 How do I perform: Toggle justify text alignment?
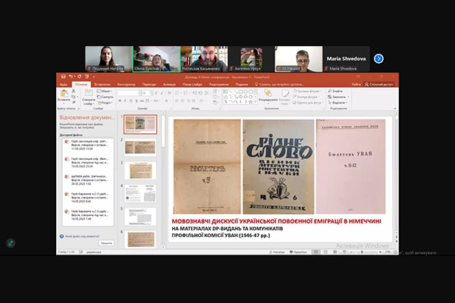193,101
